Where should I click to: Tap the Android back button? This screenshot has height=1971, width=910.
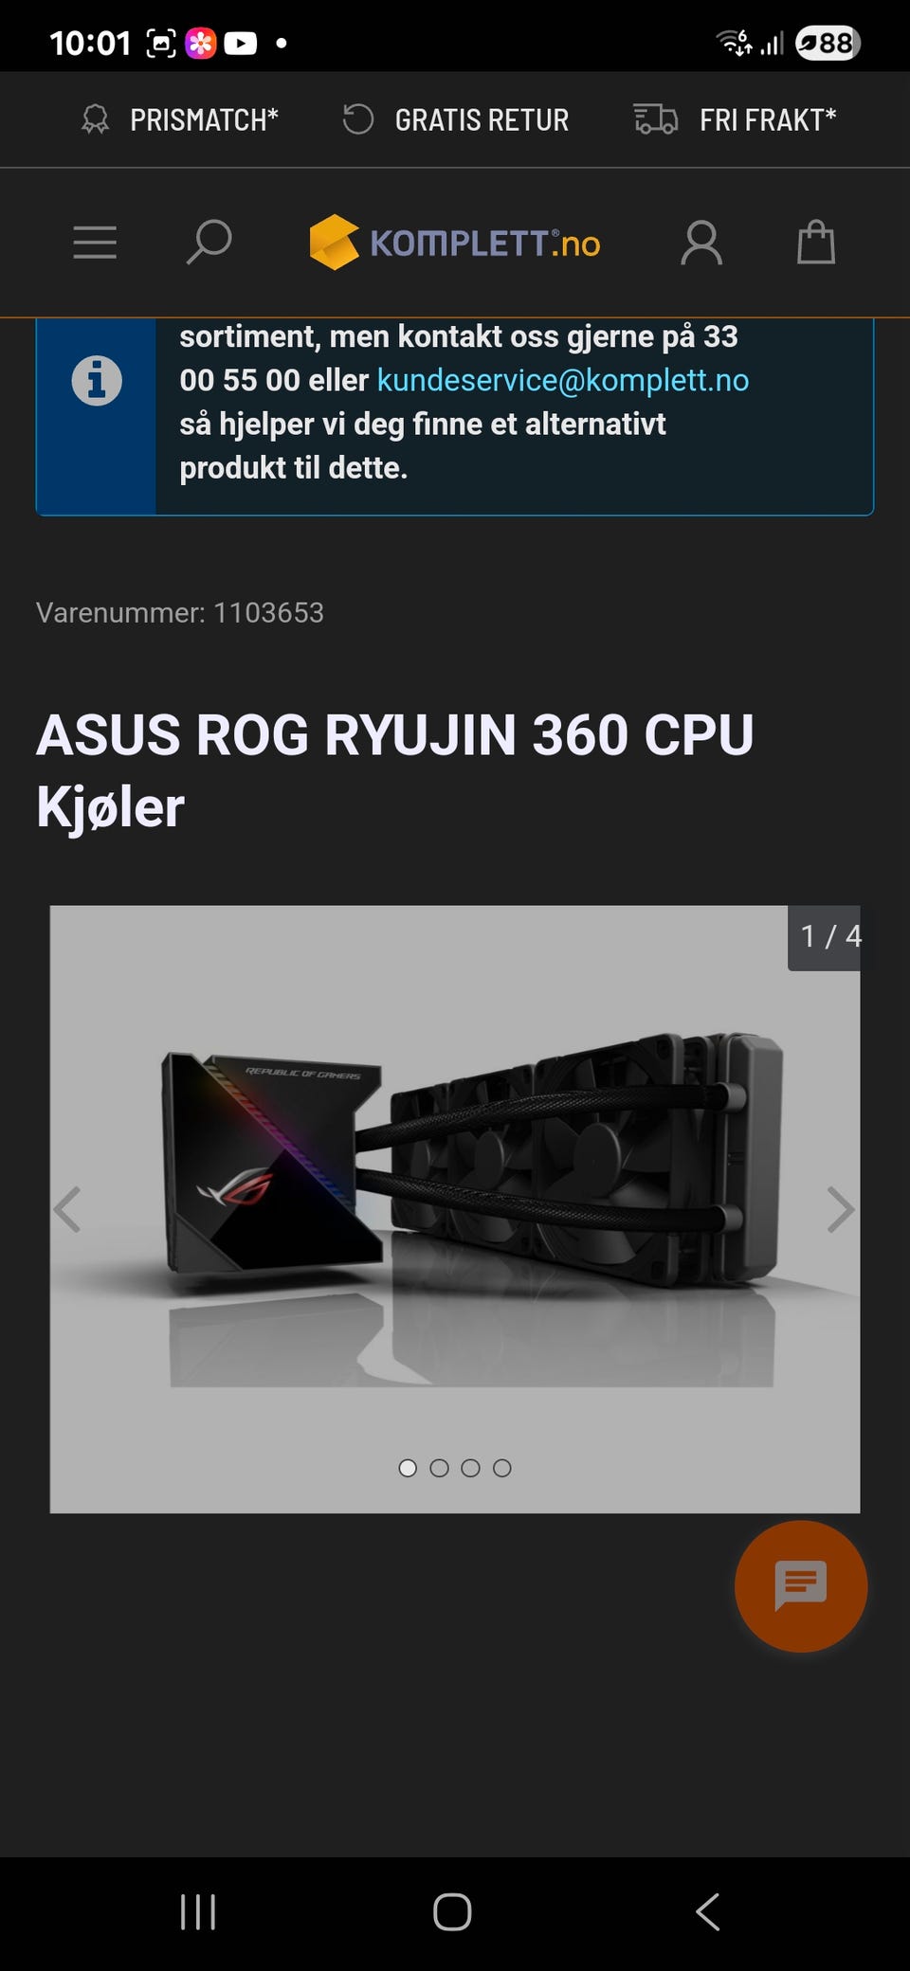pos(708,1912)
